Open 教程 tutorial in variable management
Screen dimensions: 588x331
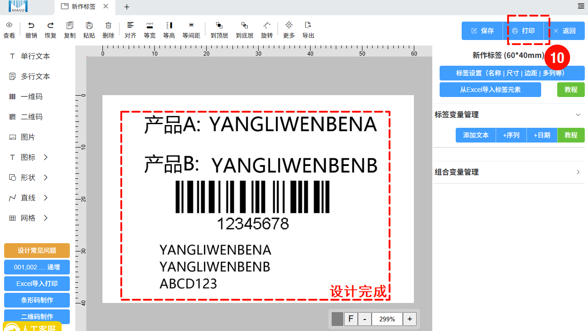point(571,135)
